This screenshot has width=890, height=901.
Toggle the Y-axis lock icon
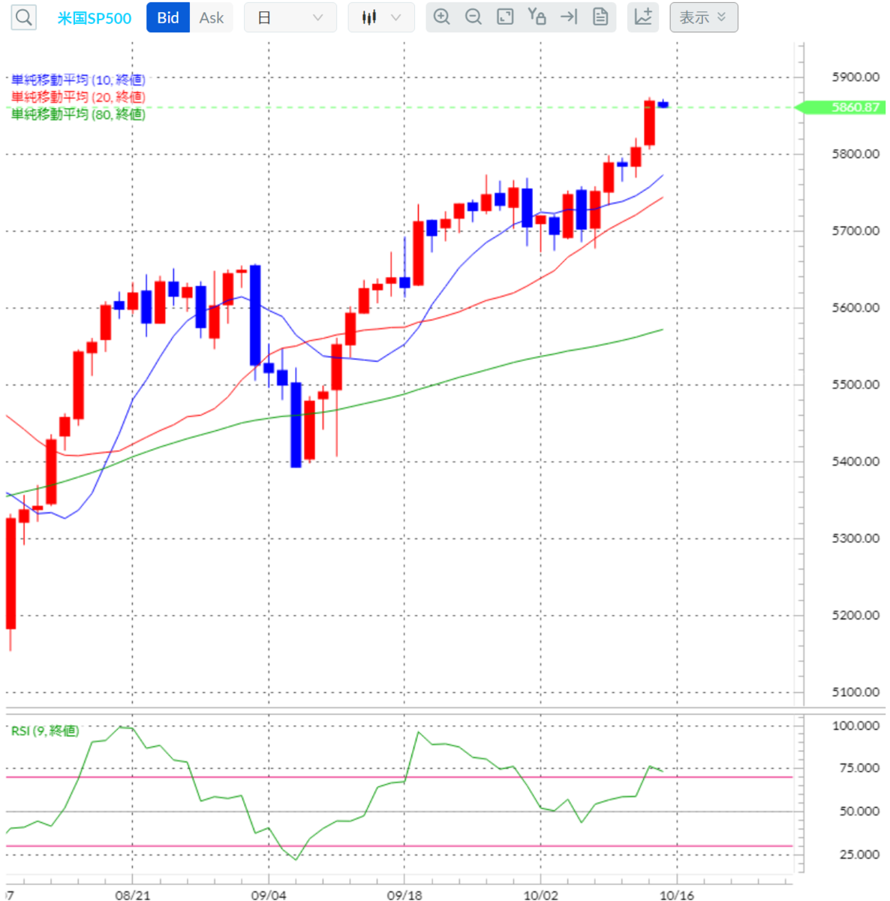(x=537, y=17)
